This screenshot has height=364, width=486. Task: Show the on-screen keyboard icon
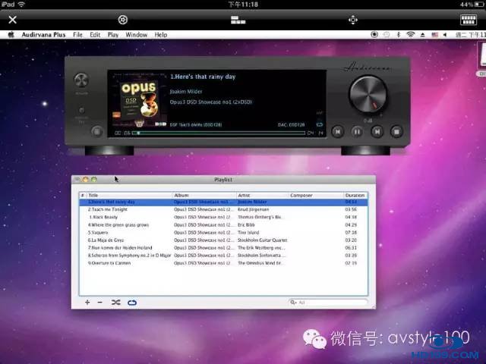pos(469,20)
